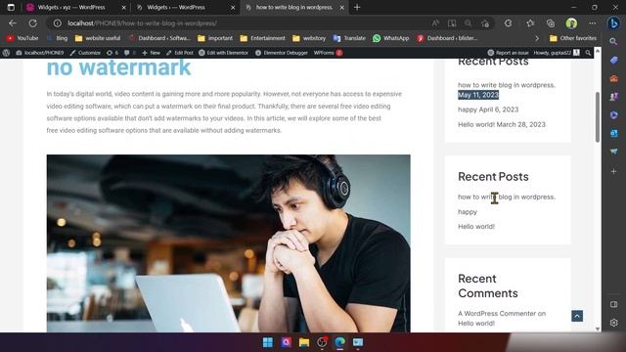Open tab actions menu icon
Image resolution: width=626 pixels, height=352 pixels.
point(11,7)
